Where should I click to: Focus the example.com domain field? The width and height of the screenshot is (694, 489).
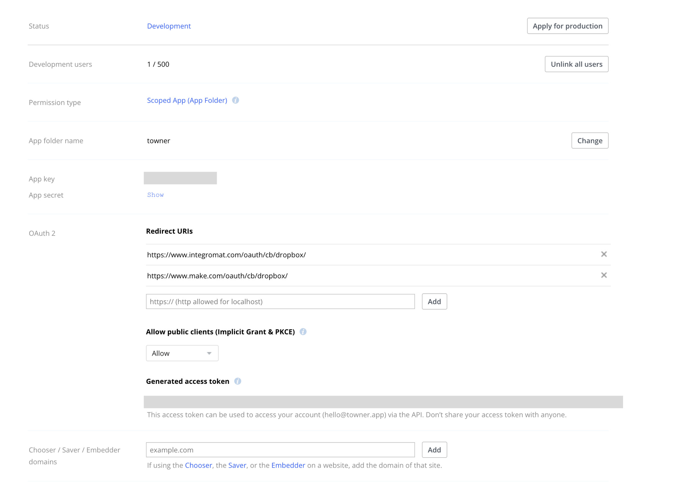tap(280, 450)
